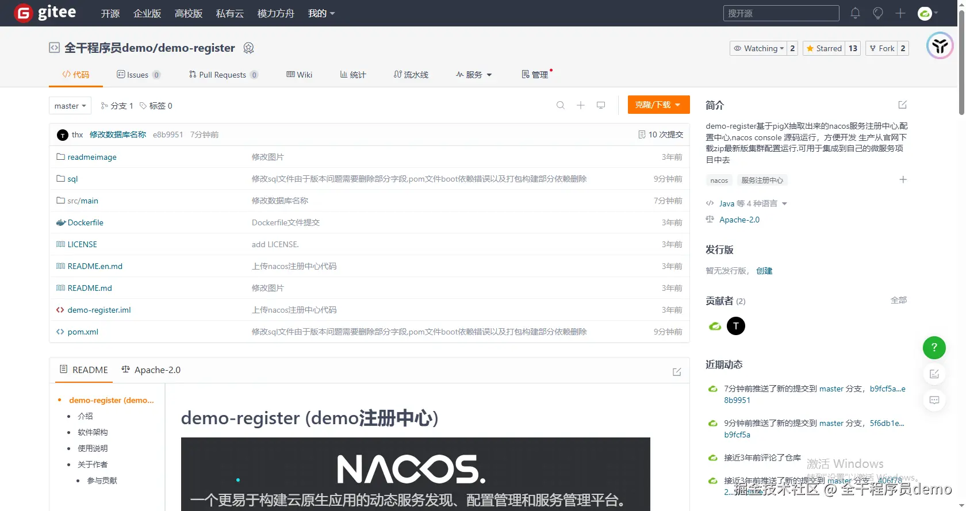The width and height of the screenshot is (966, 511).
Task: Open the sql folder
Action: [x=72, y=179]
